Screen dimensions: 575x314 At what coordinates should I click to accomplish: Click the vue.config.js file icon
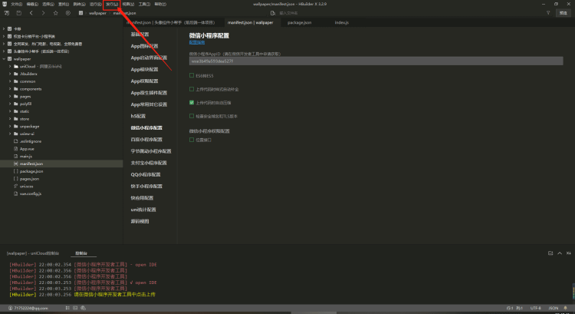click(x=16, y=193)
